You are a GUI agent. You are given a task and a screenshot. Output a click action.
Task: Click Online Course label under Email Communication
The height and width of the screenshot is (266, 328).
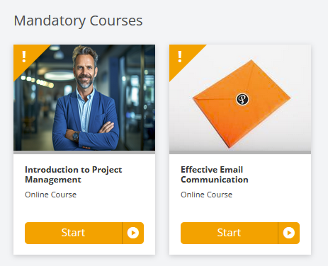click(x=207, y=195)
